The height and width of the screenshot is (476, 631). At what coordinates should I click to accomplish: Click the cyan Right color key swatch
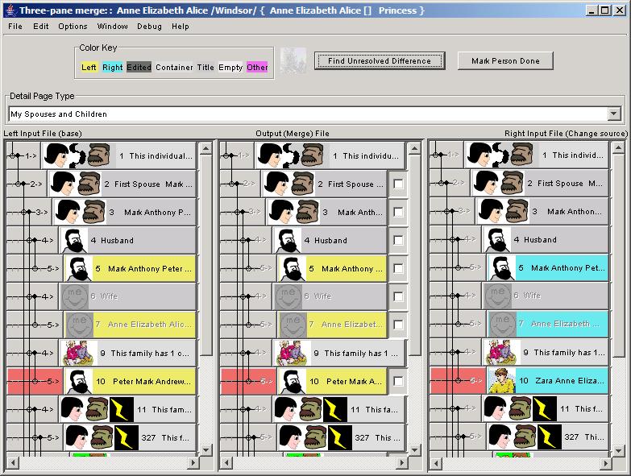(x=113, y=68)
